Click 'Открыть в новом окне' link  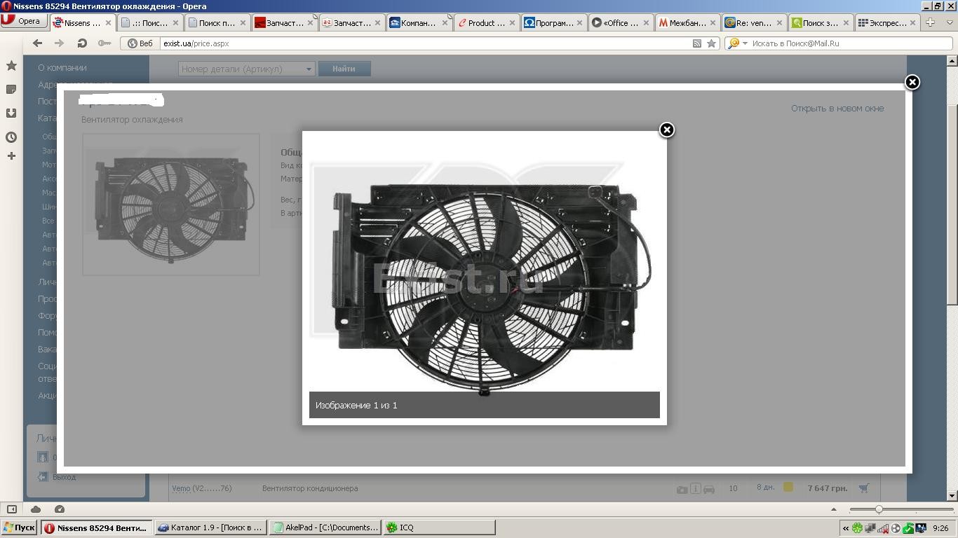pos(837,109)
